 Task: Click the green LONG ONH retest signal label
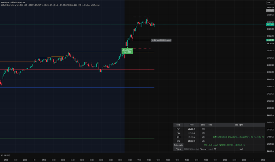tap(127, 51)
